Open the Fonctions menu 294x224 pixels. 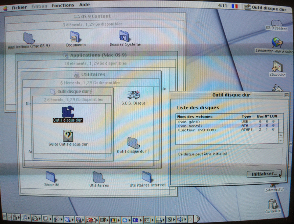click(x=63, y=6)
